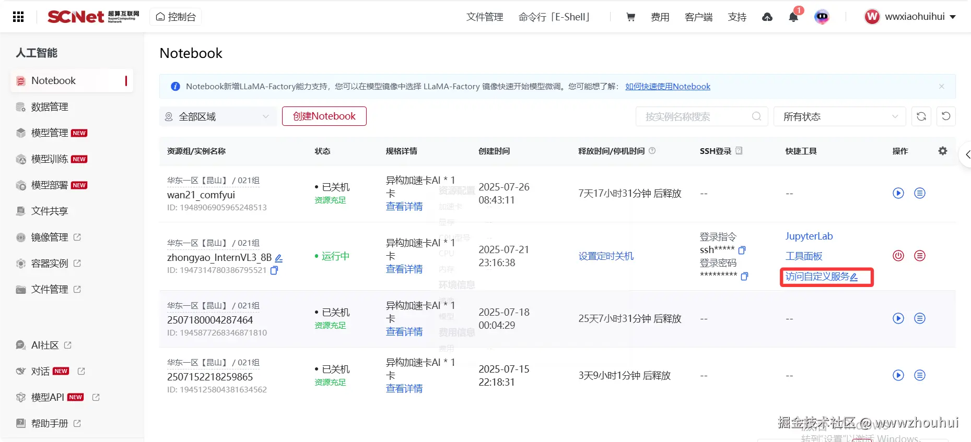The image size is (971, 442).
Task: Go to 数据管理 in the sidebar
Action: [50, 107]
